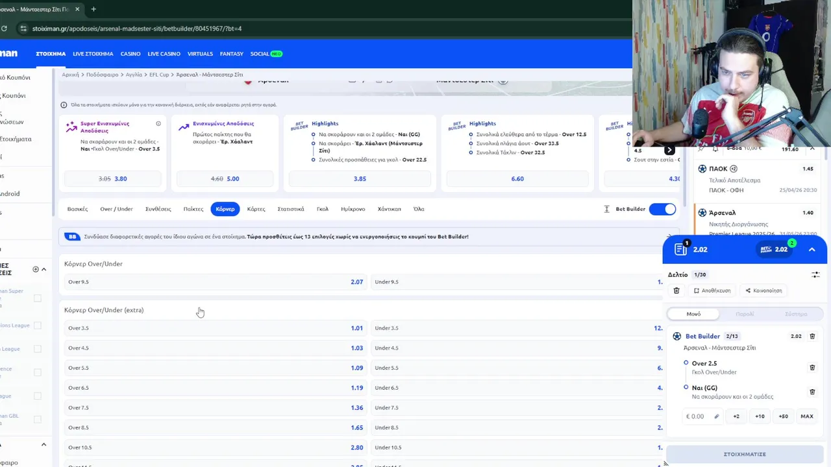This screenshot has width=831, height=467.
Task: Click the betslip receipt icon in blue header
Action: pos(680,249)
